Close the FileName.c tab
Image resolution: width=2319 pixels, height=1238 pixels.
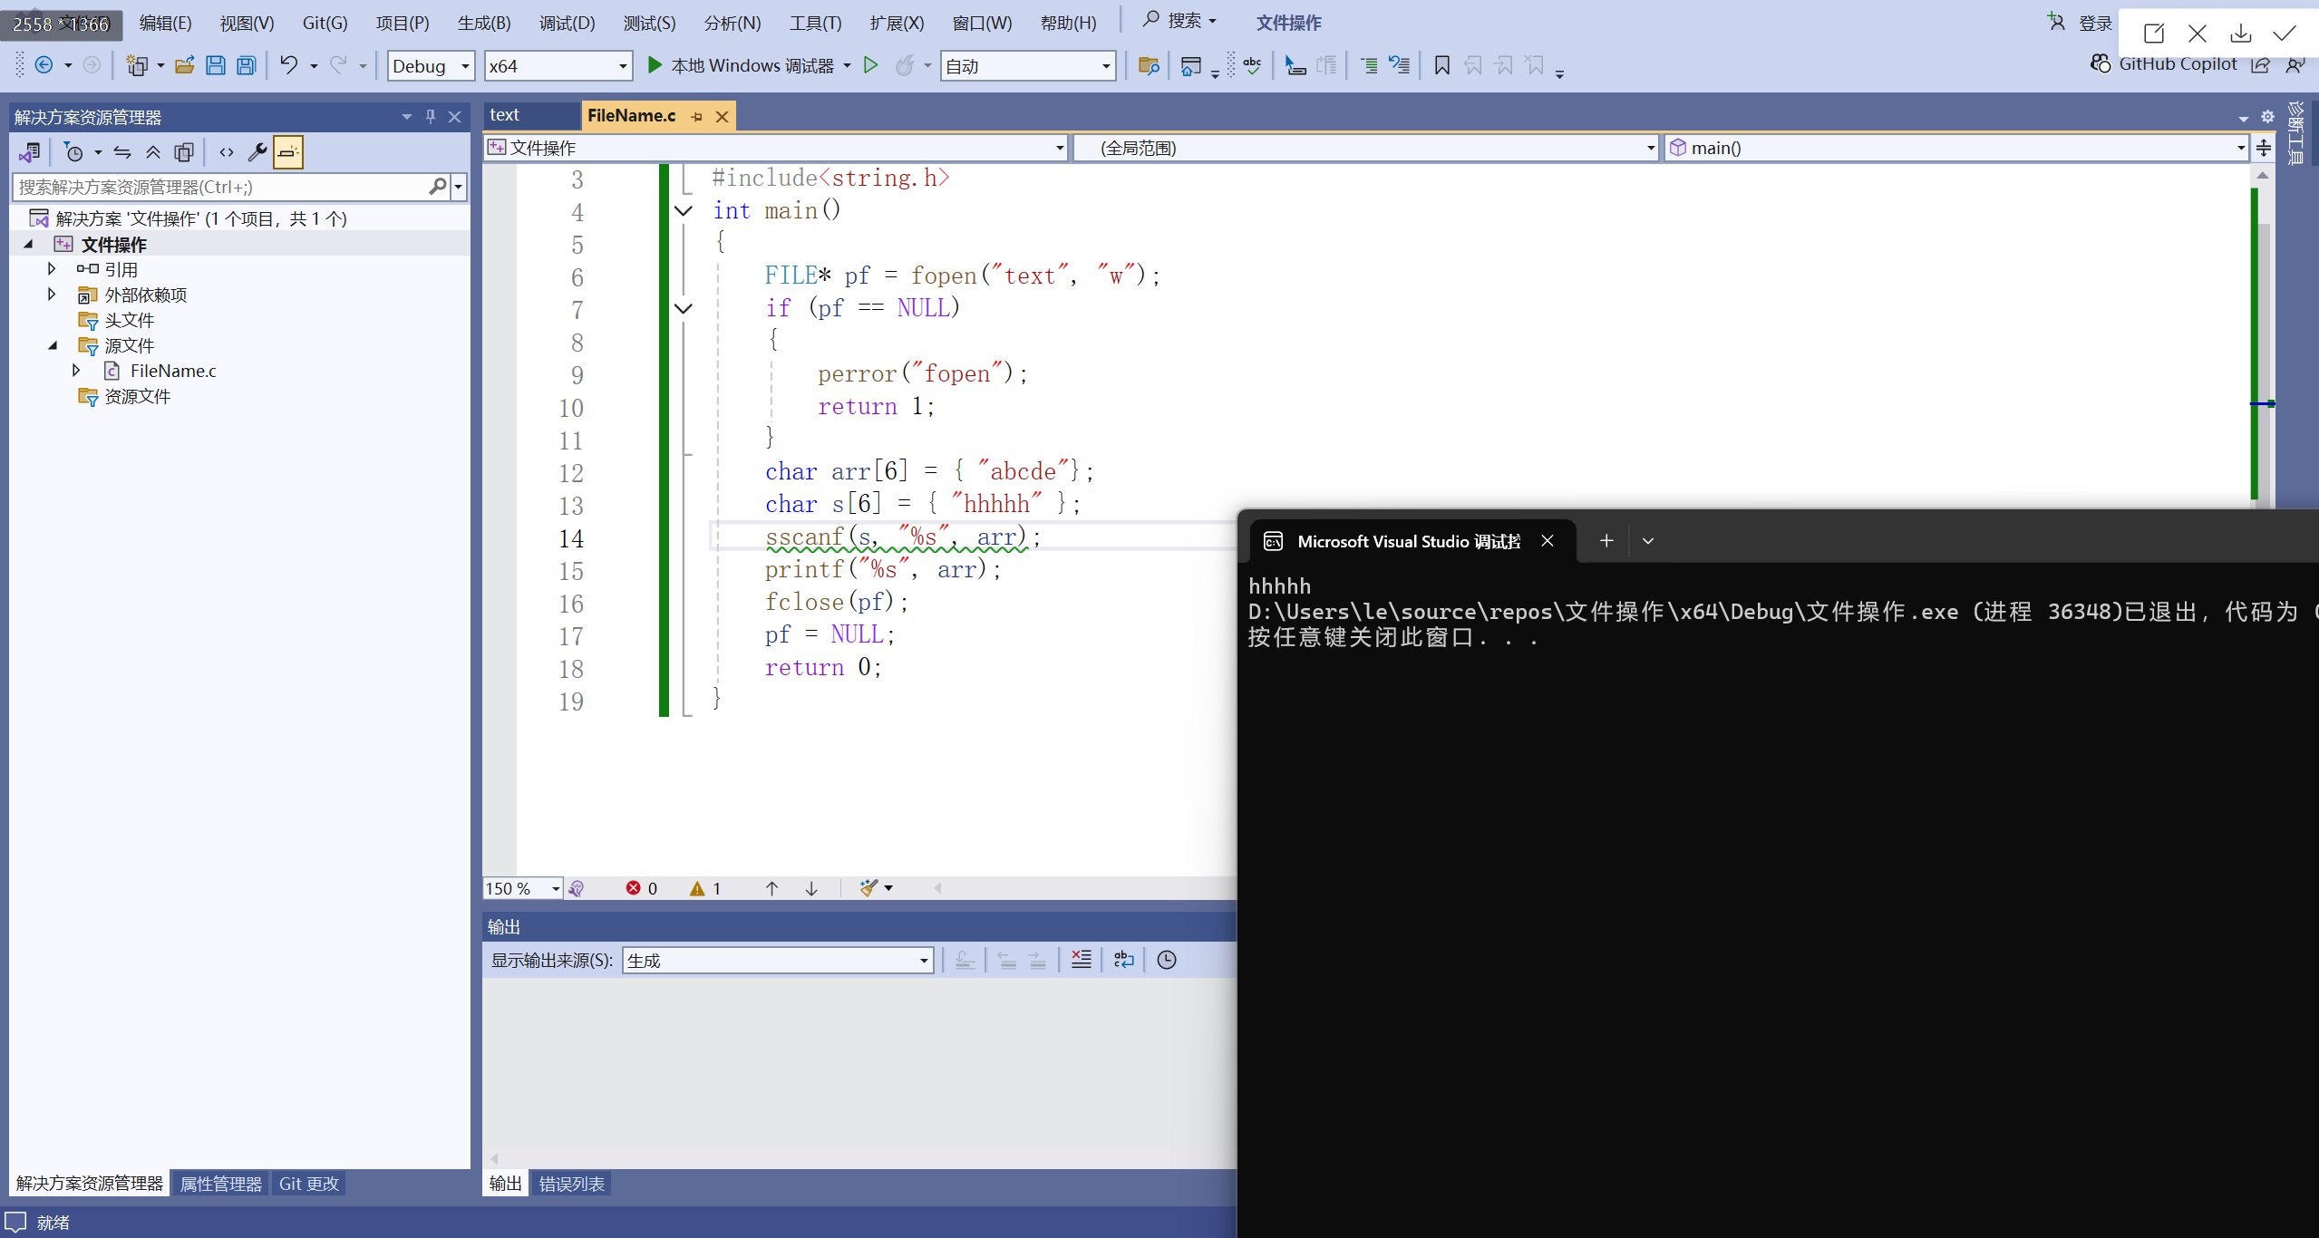point(723,116)
